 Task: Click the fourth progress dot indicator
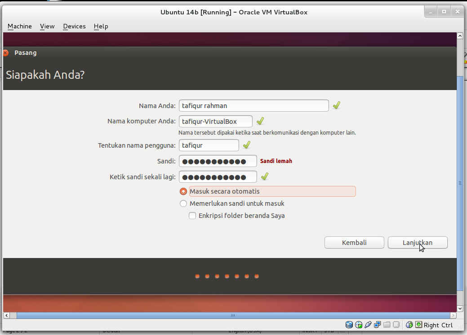coord(227,276)
